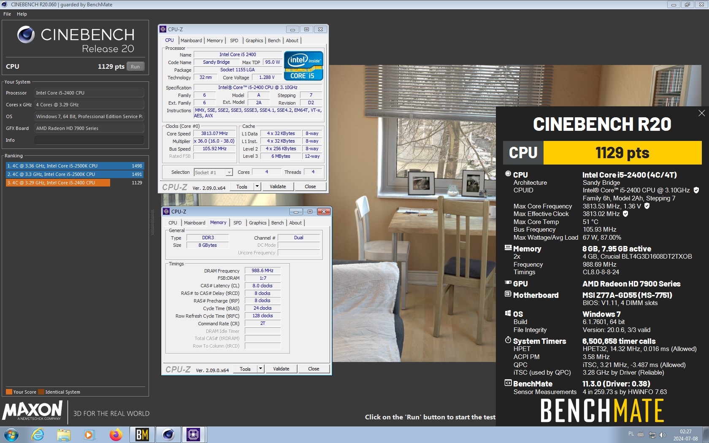
Task: Switch to Mainboard tab in top CPU-Z window
Action: click(x=191, y=41)
